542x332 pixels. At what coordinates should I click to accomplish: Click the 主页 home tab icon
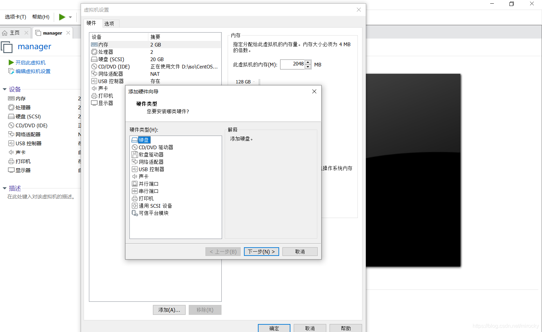click(5, 33)
